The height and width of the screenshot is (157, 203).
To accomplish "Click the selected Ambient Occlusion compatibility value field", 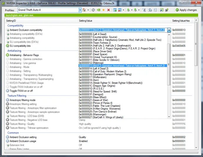I will click(x=123, y=30).
